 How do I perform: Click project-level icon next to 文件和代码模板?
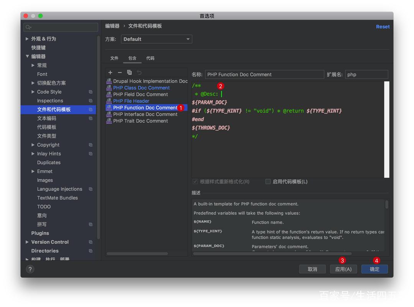point(90,109)
